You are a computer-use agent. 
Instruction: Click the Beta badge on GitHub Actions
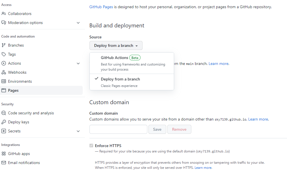coord(135,58)
